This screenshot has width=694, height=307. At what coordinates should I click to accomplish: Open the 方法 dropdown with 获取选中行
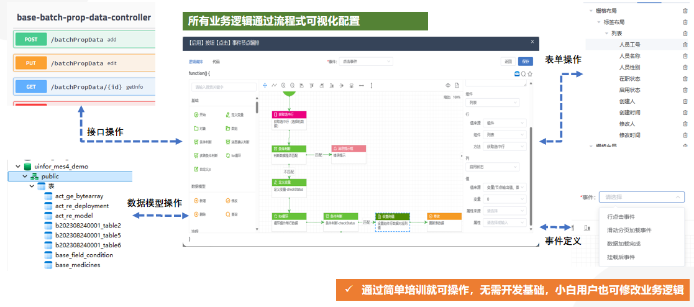(x=506, y=147)
